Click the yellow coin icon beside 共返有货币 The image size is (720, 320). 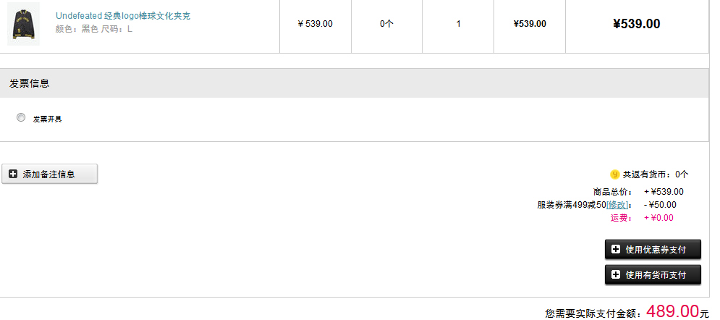(x=615, y=174)
